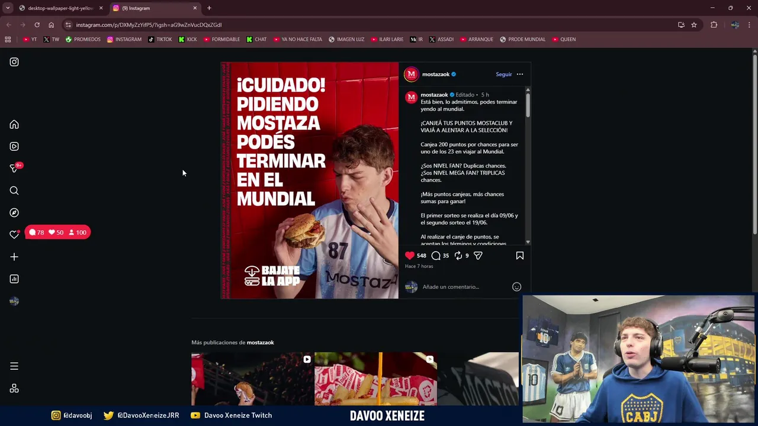Open PROMIEDOS bookmark
The image size is (758, 426).
tap(83, 40)
